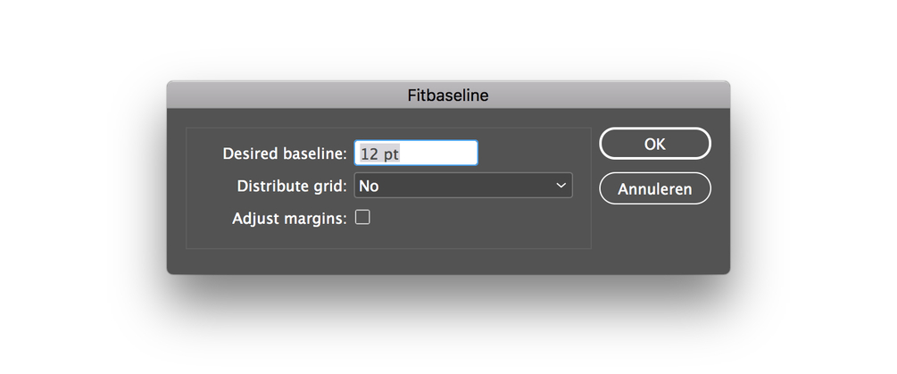Click the "Distribute grid:" label text
This screenshot has height=374, width=897.
pos(292,187)
